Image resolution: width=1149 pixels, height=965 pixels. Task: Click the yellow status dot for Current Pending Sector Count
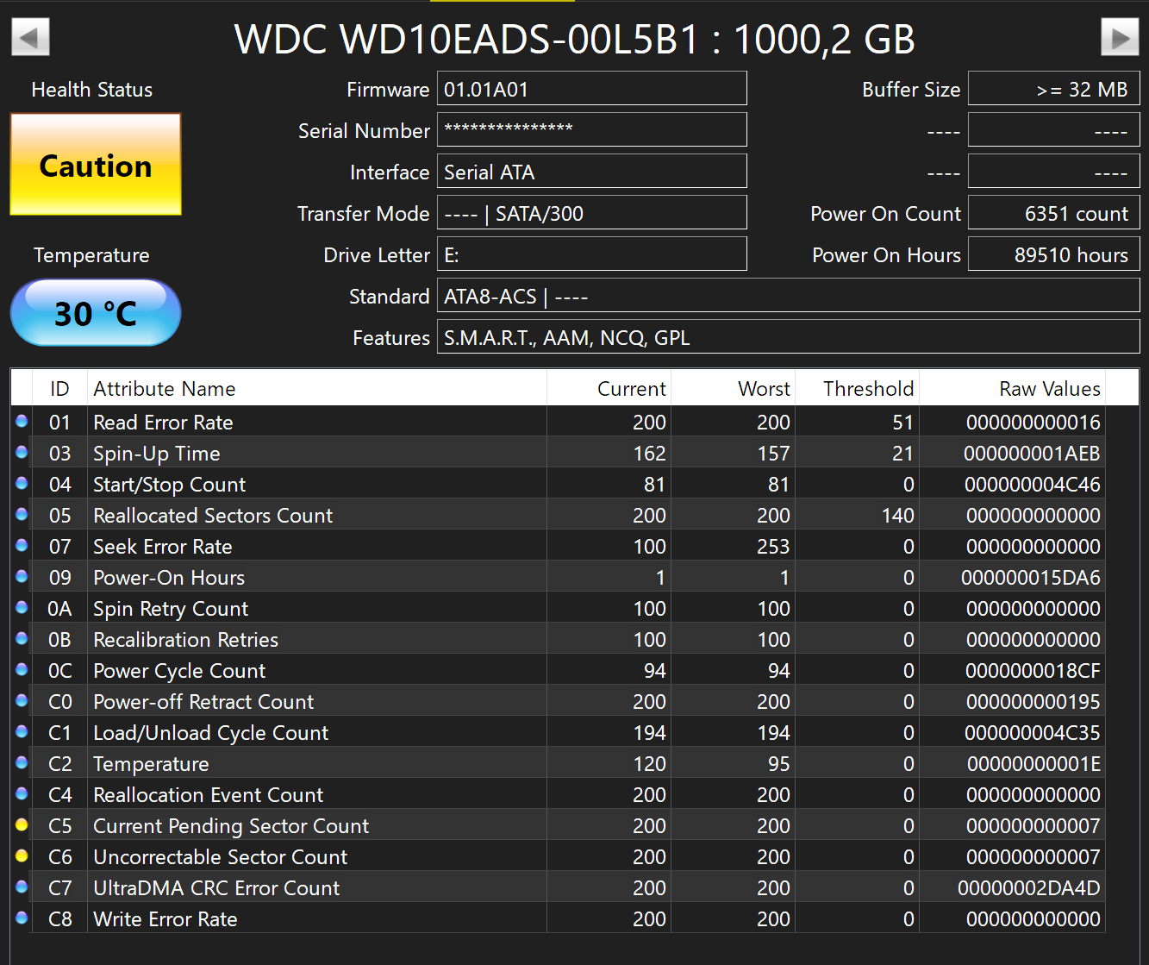click(22, 825)
